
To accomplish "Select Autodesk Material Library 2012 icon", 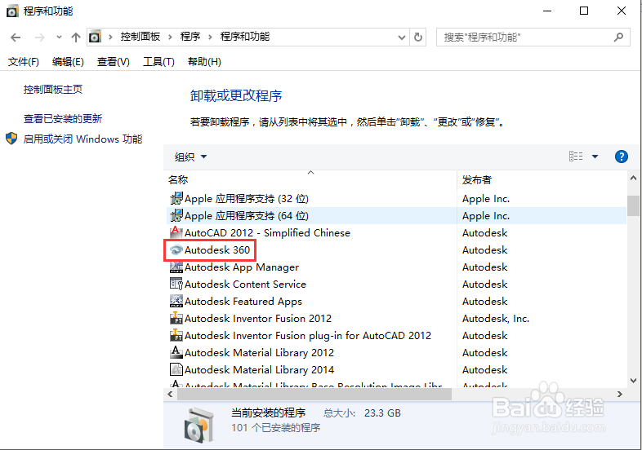I will pos(176,353).
